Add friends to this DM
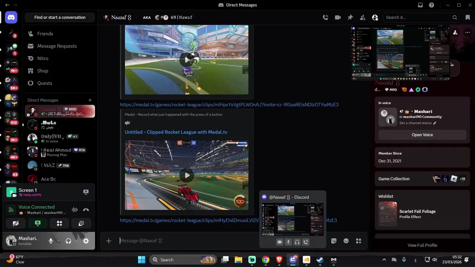The width and height of the screenshot is (475, 267). [363, 17]
